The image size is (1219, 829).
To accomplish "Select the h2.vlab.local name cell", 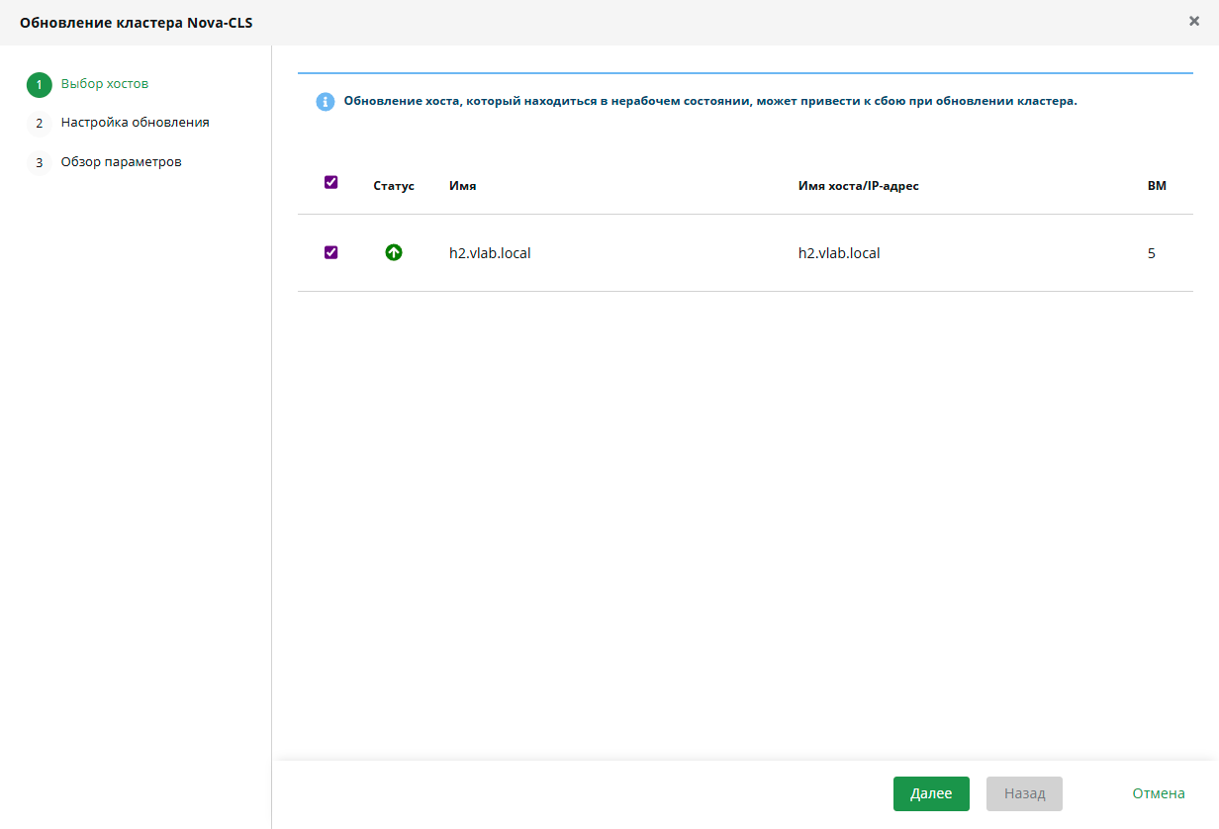I will [x=490, y=253].
